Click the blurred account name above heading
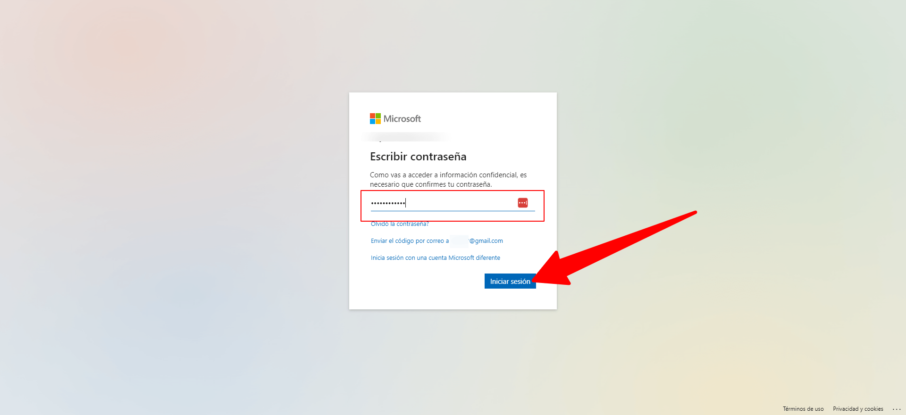Viewport: 906px width, 415px height. tap(406, 137)
